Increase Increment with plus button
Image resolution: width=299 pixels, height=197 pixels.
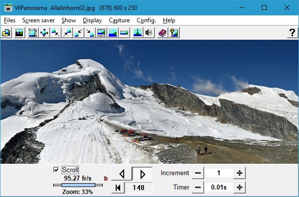pyautogui.click(x=239, y=173)
